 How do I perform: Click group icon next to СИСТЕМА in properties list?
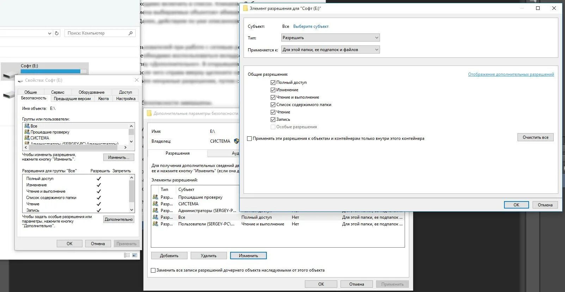(27, 138)
